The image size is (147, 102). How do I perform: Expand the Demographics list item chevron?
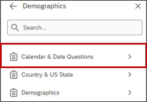(130, 92)
